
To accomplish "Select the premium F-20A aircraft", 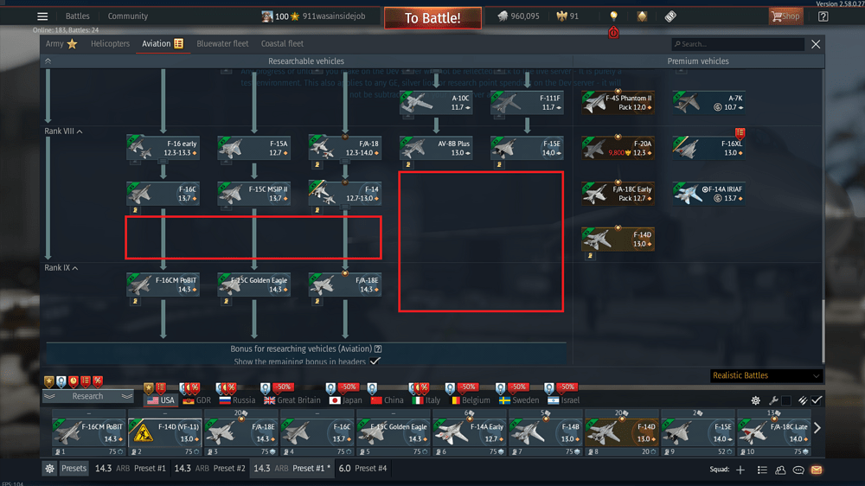I will (618, 148).
